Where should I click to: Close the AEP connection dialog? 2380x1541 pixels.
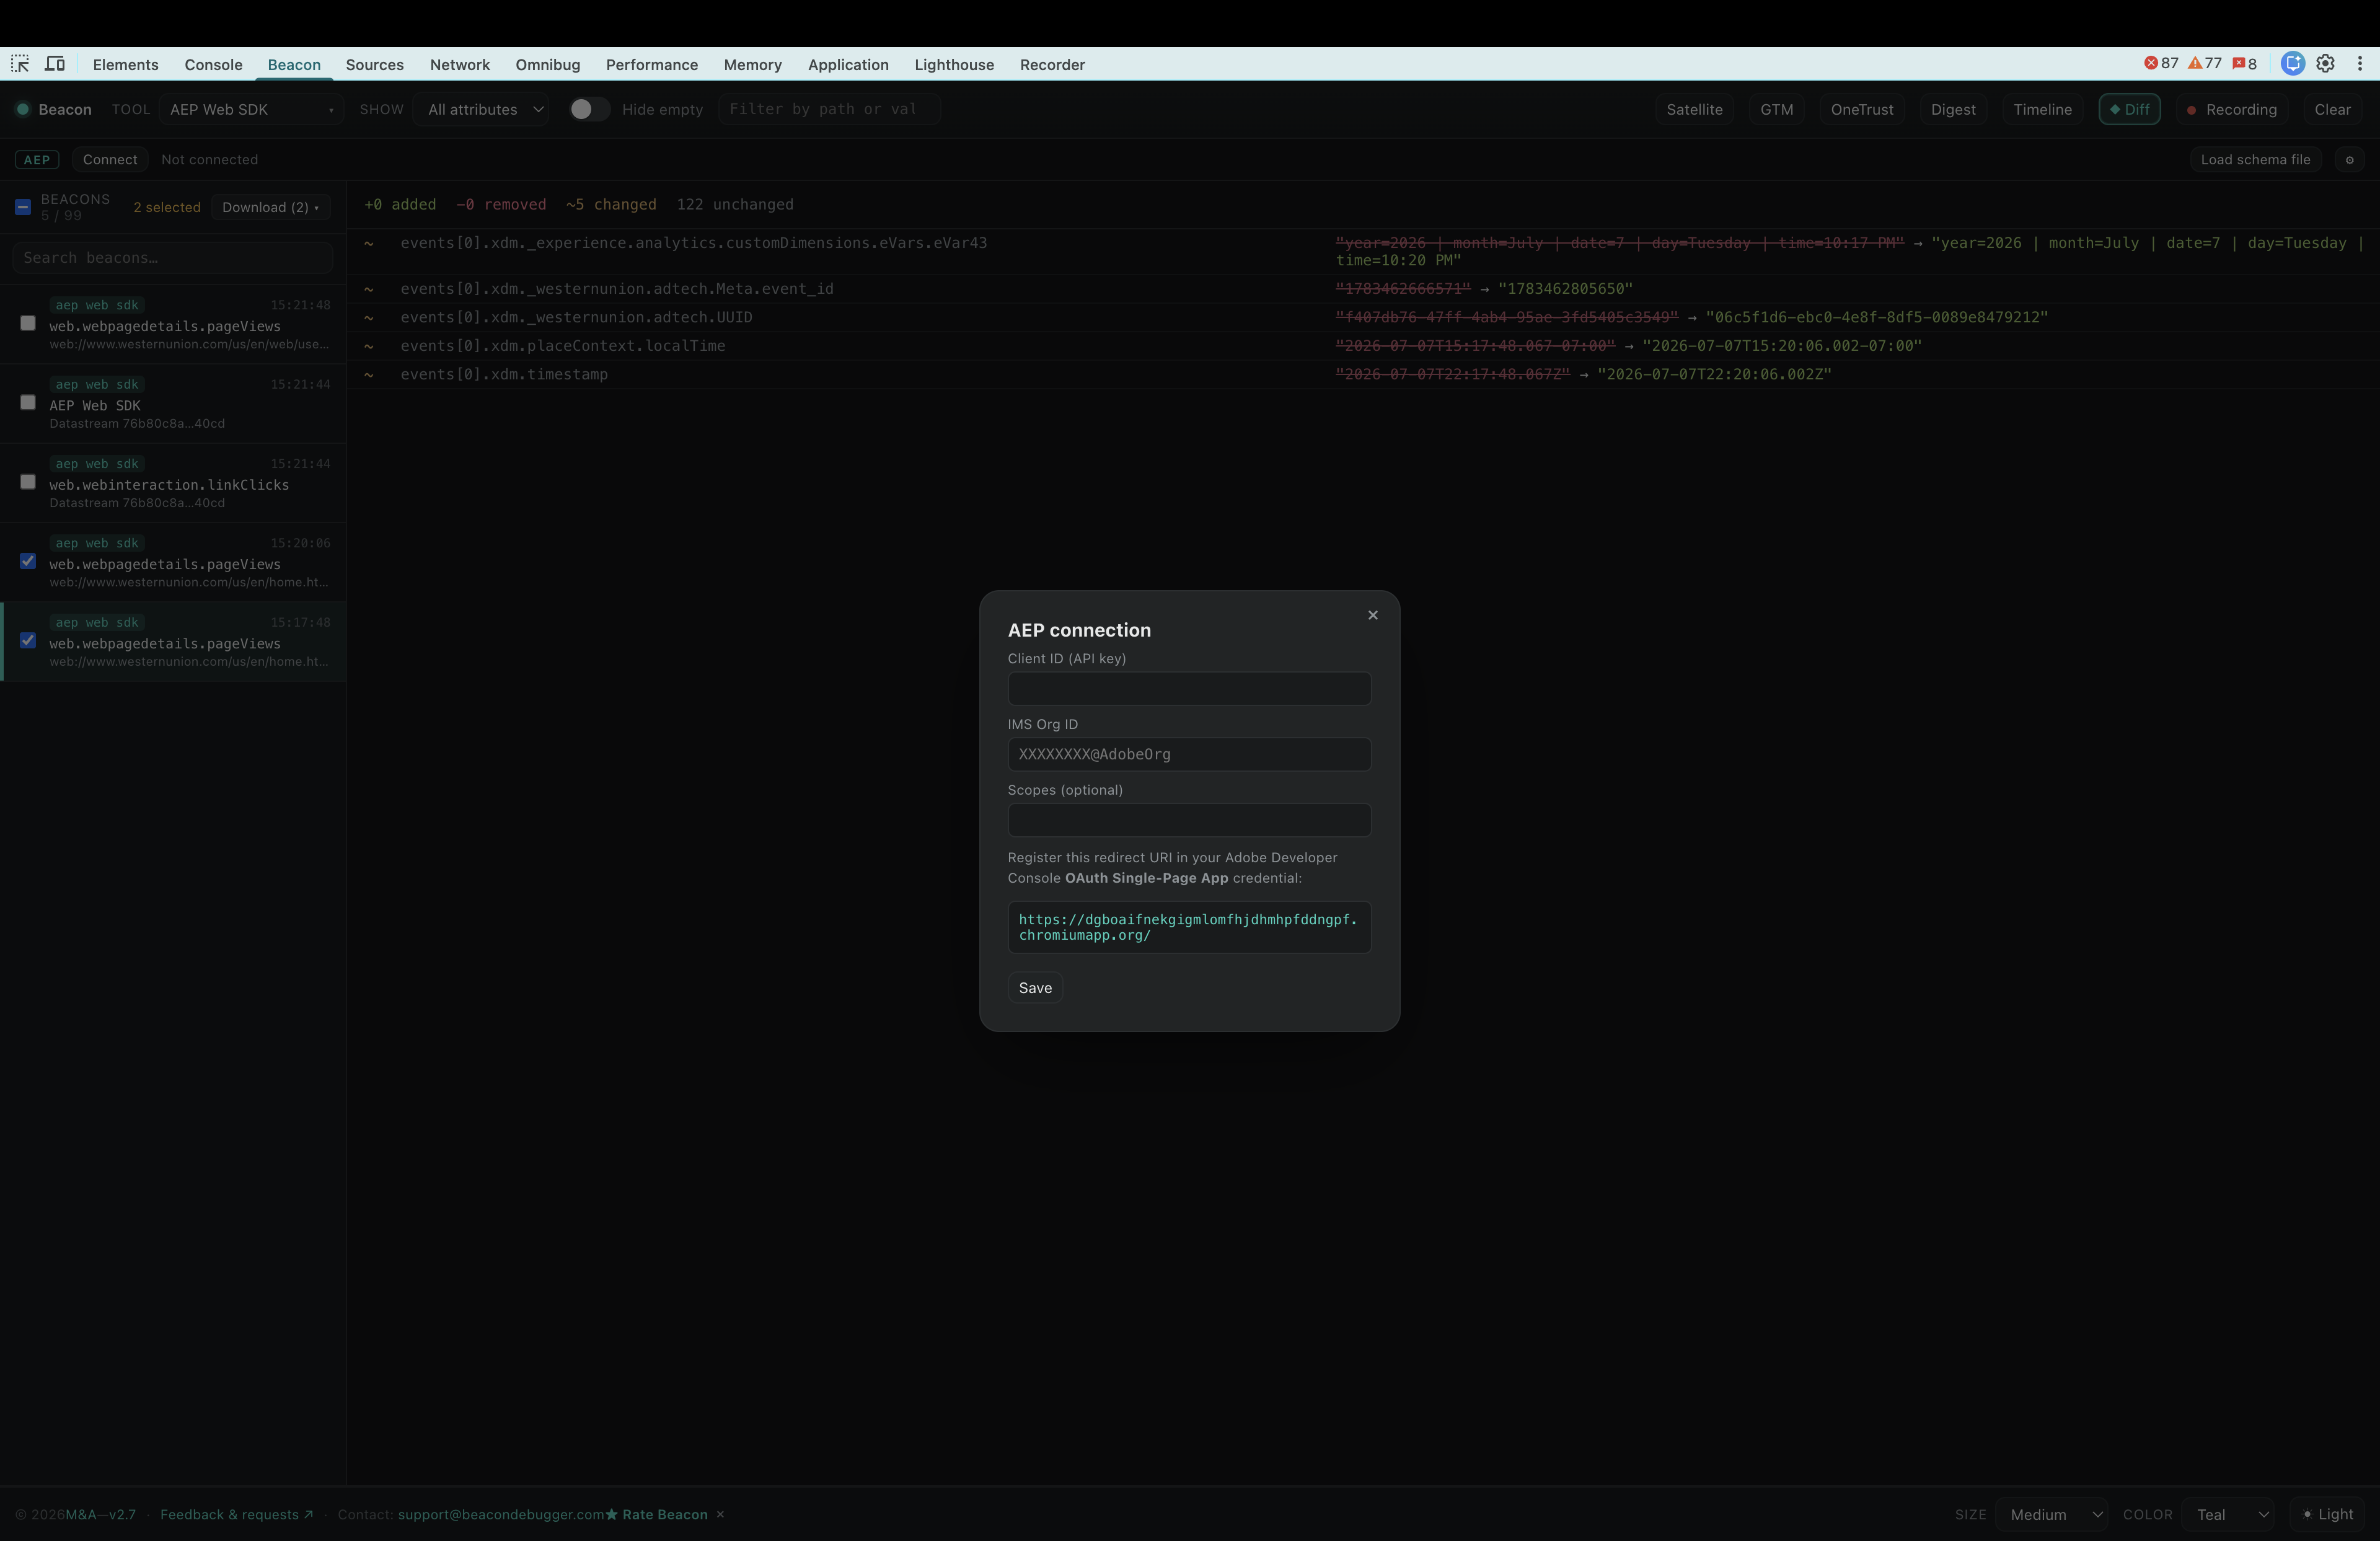pos(1373,615)
